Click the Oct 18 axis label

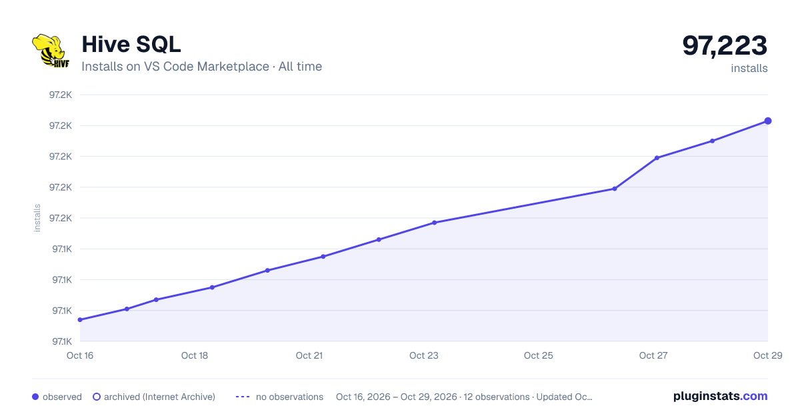tap(195, 355)
